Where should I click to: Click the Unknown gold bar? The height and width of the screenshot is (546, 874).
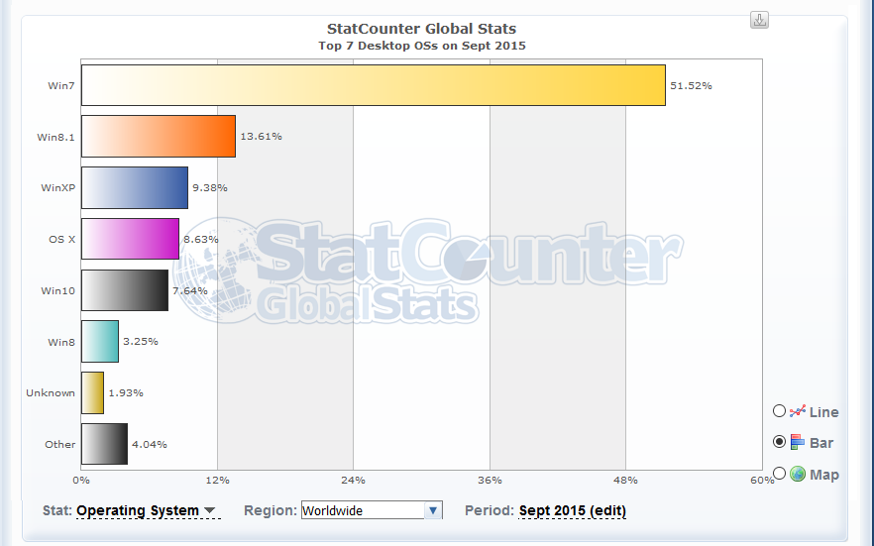[92, 392]
